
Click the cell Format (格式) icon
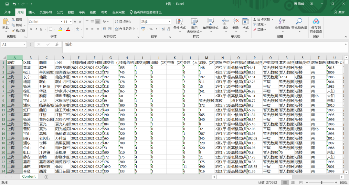point(246,22)
